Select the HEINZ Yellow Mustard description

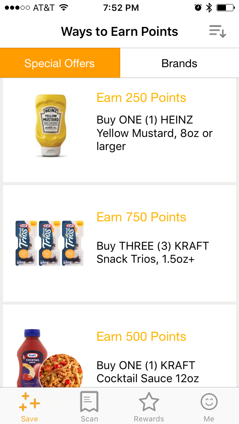point(154,133)
